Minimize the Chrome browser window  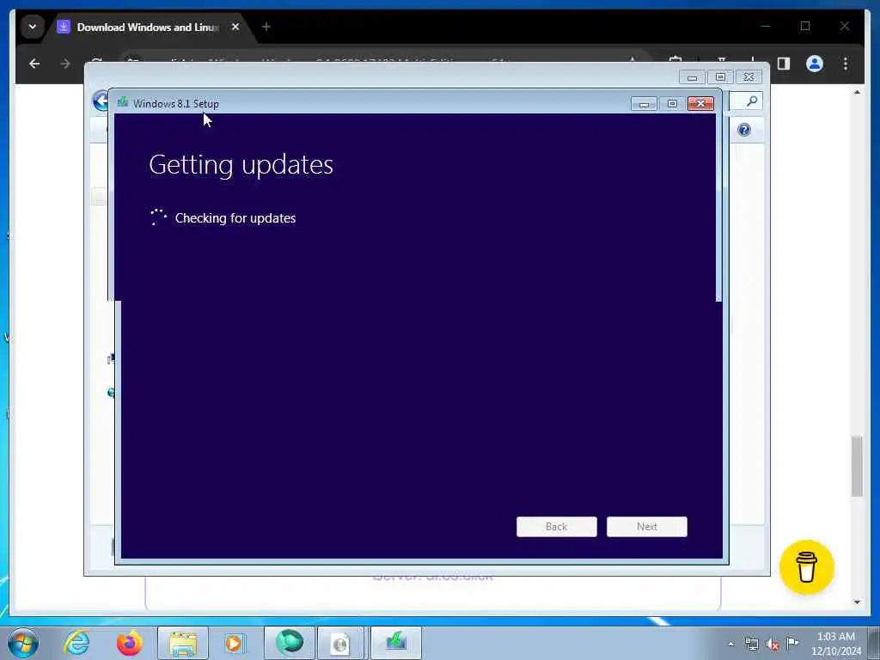pyautogui.click(x=766, y=26)
